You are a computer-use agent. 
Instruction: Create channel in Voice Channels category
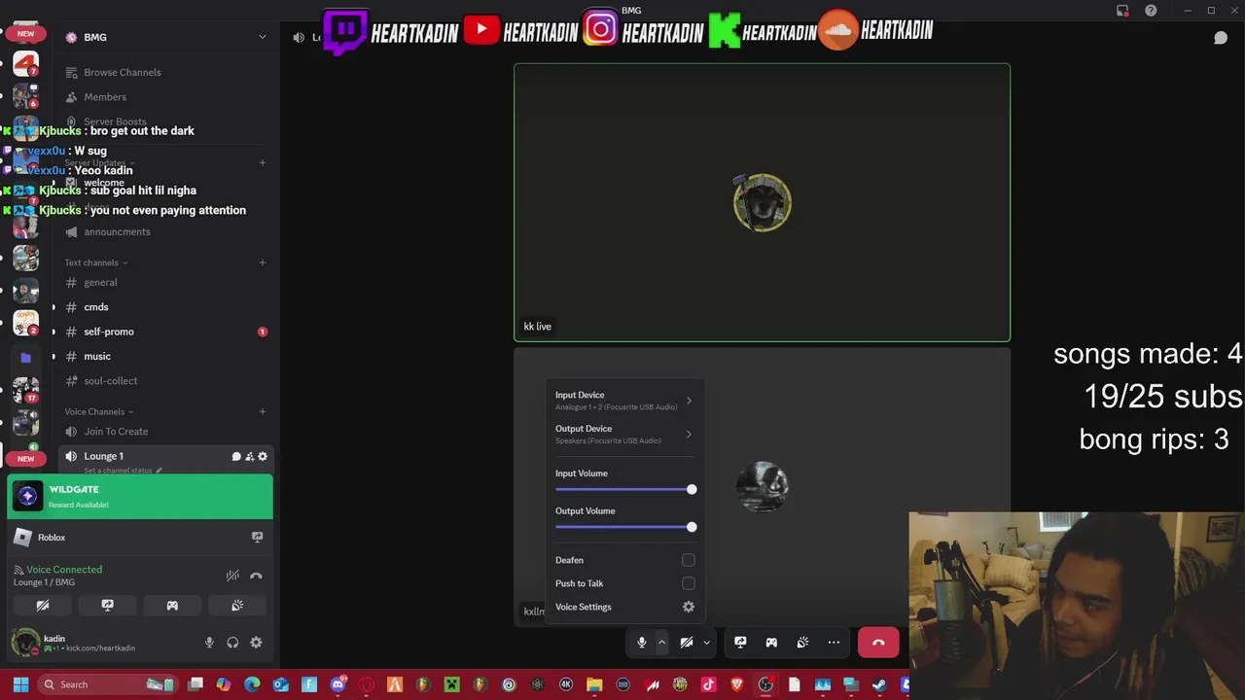[262, 412]
